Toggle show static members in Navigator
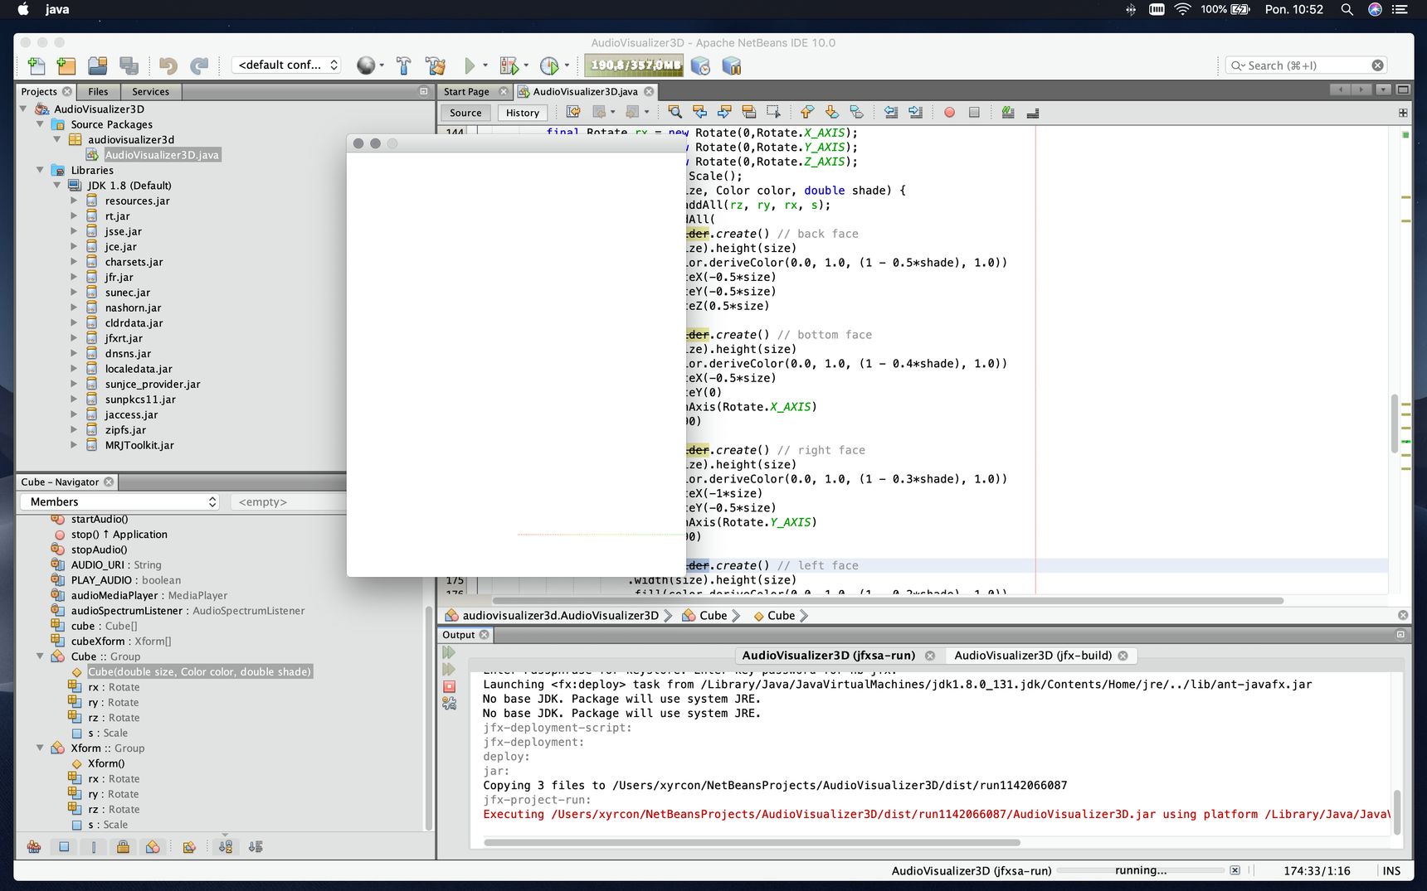 coord(94,847)
